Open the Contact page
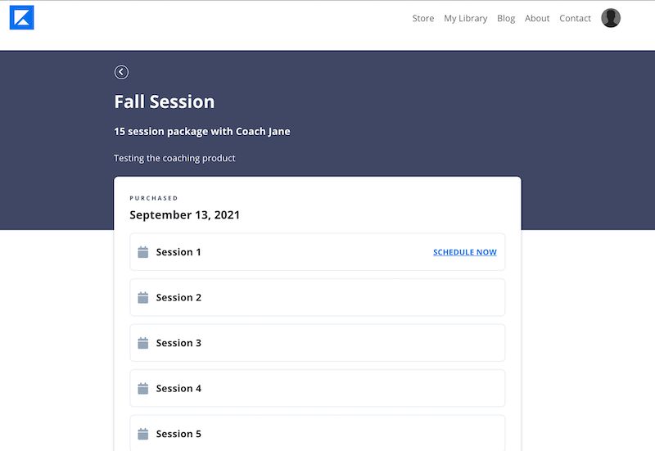Image resolution: width=655 pixels, height=451 pixels. [576, 18]
